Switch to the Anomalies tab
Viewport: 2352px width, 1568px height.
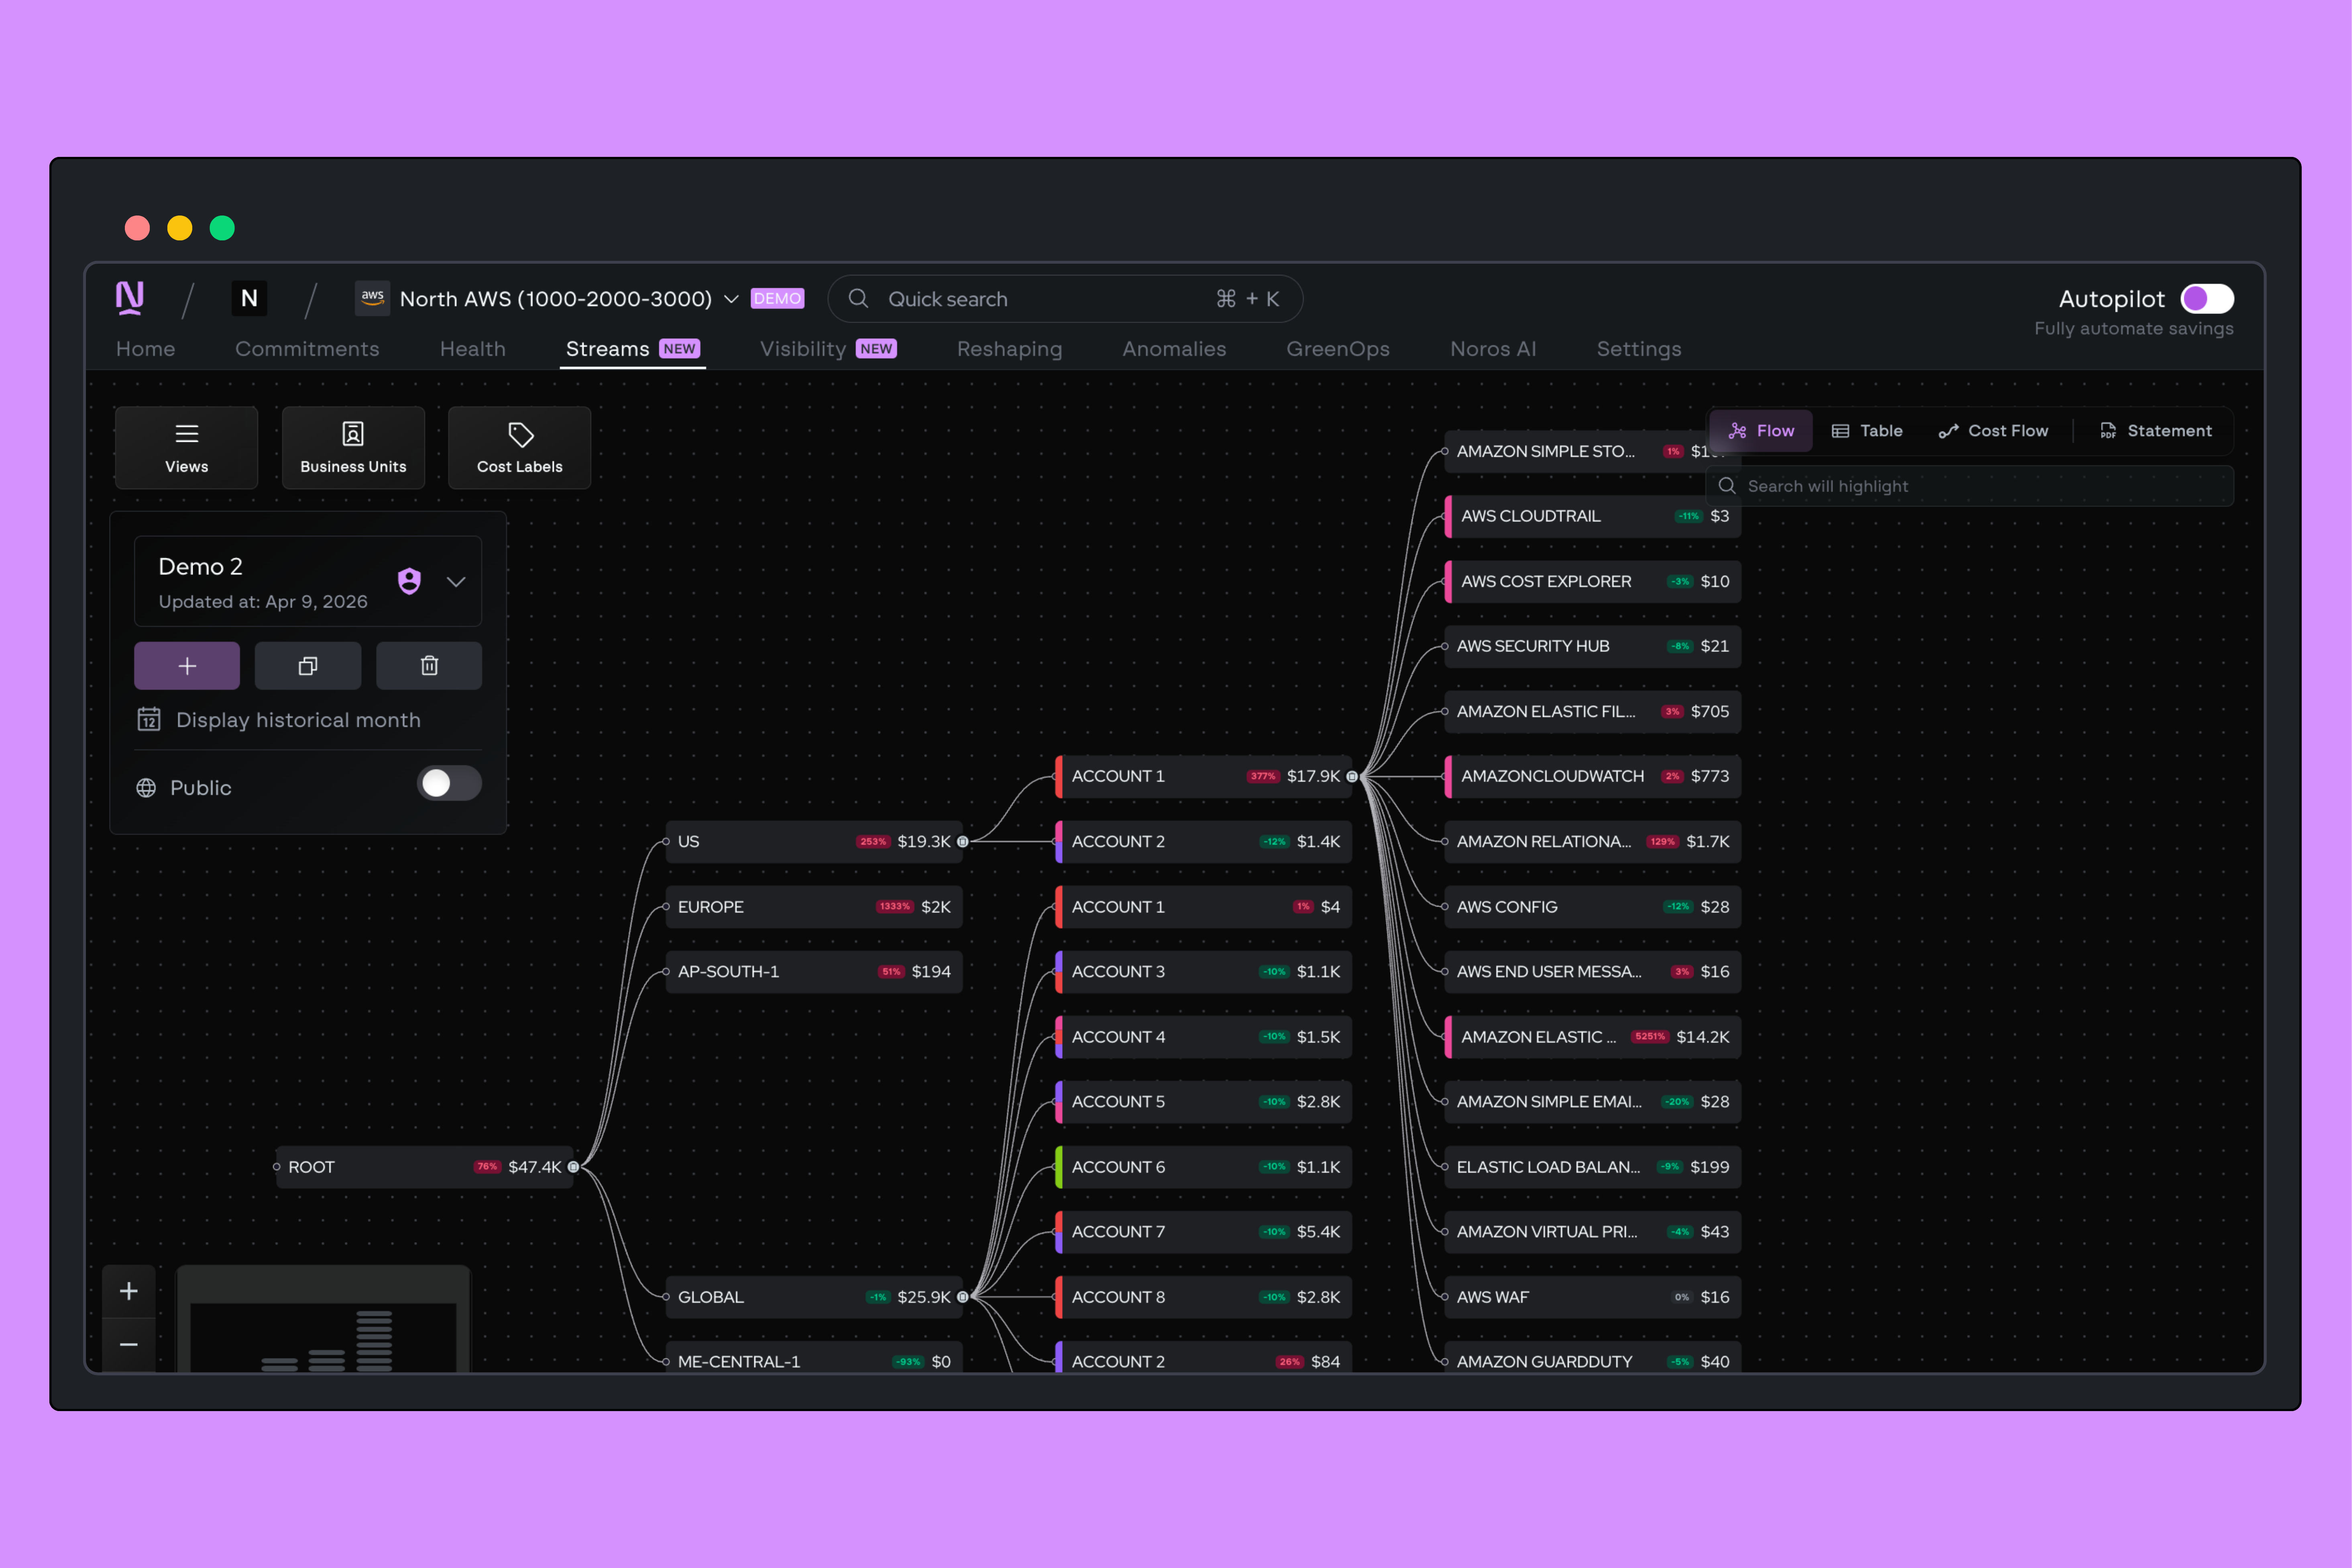(1174, 349)
